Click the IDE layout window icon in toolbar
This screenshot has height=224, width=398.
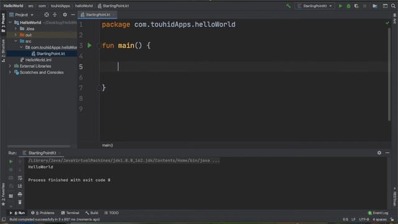(x=385, y=6)
